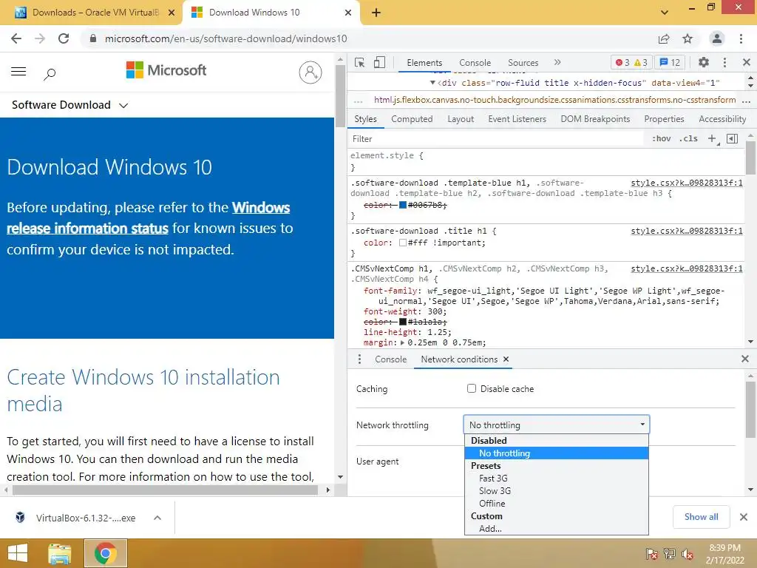Open the DevTools customize menu
The width and height of the screenshot is (757, 568).
coord(724,62)
